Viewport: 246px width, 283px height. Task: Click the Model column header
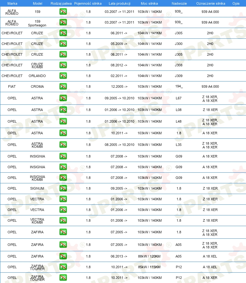click(x=37, y=3)
